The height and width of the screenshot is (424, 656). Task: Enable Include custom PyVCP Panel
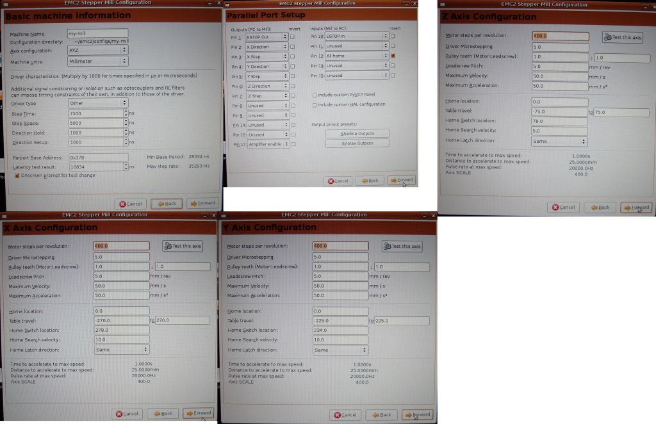pos(314,95)
